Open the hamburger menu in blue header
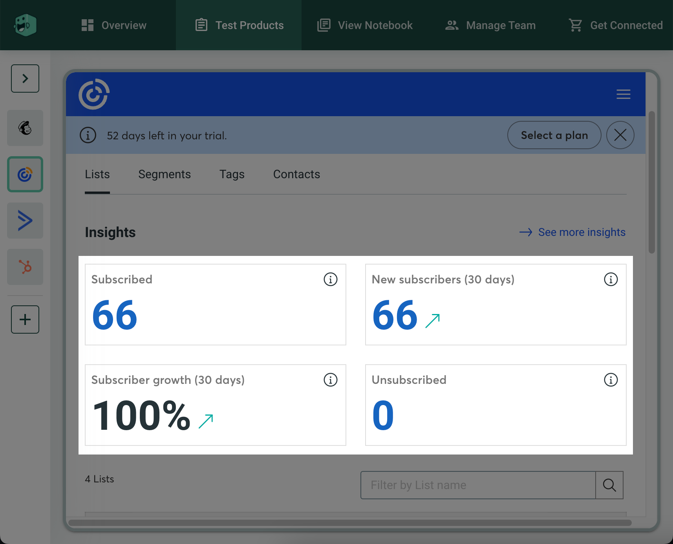The height and width of the screenshot is (544, 673). click(623, 94)
